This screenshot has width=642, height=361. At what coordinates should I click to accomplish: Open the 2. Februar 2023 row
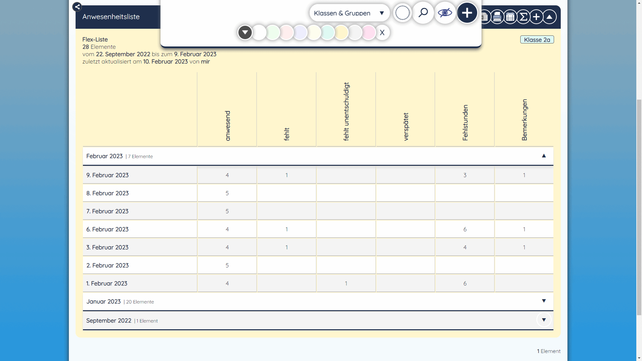(x=318, y=265)
